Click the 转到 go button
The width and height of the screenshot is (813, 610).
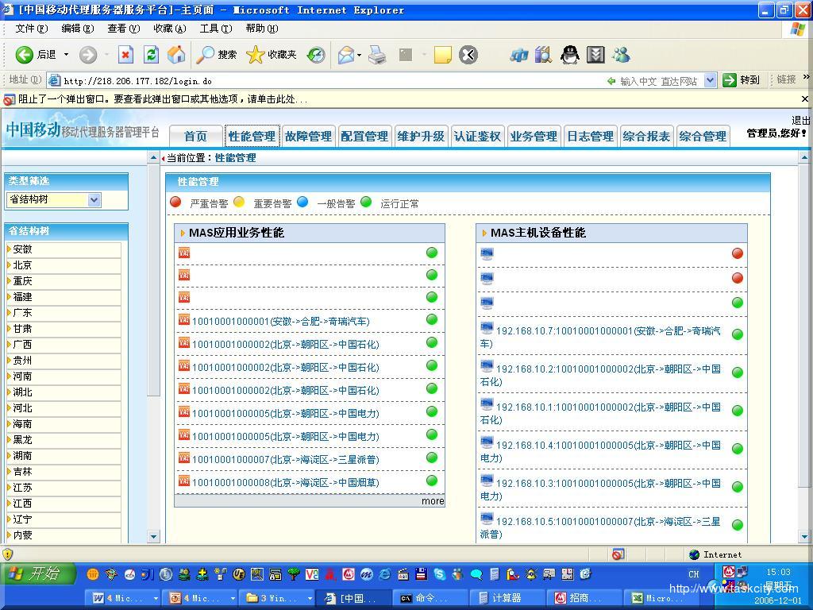click(742, 80)
